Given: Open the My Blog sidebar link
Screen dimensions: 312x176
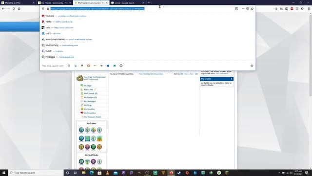Looking at the screenshot, I should point(88,105).
